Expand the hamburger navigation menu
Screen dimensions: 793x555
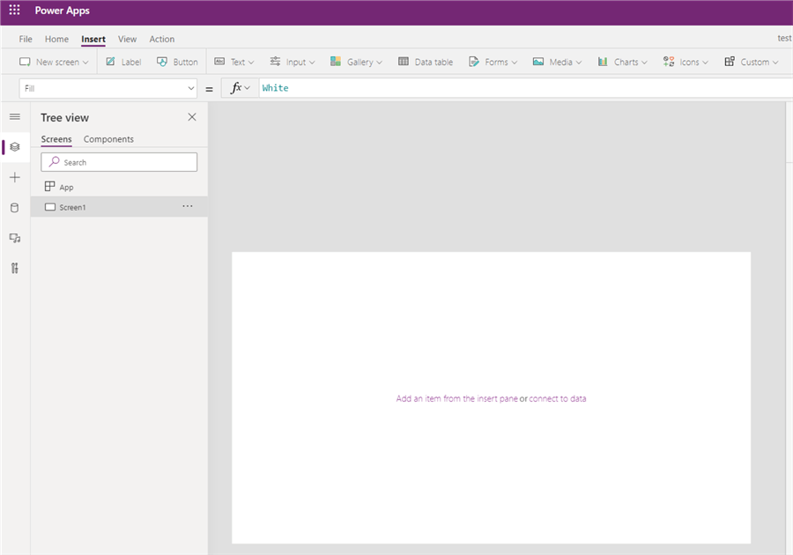click(x=15, y=117)
